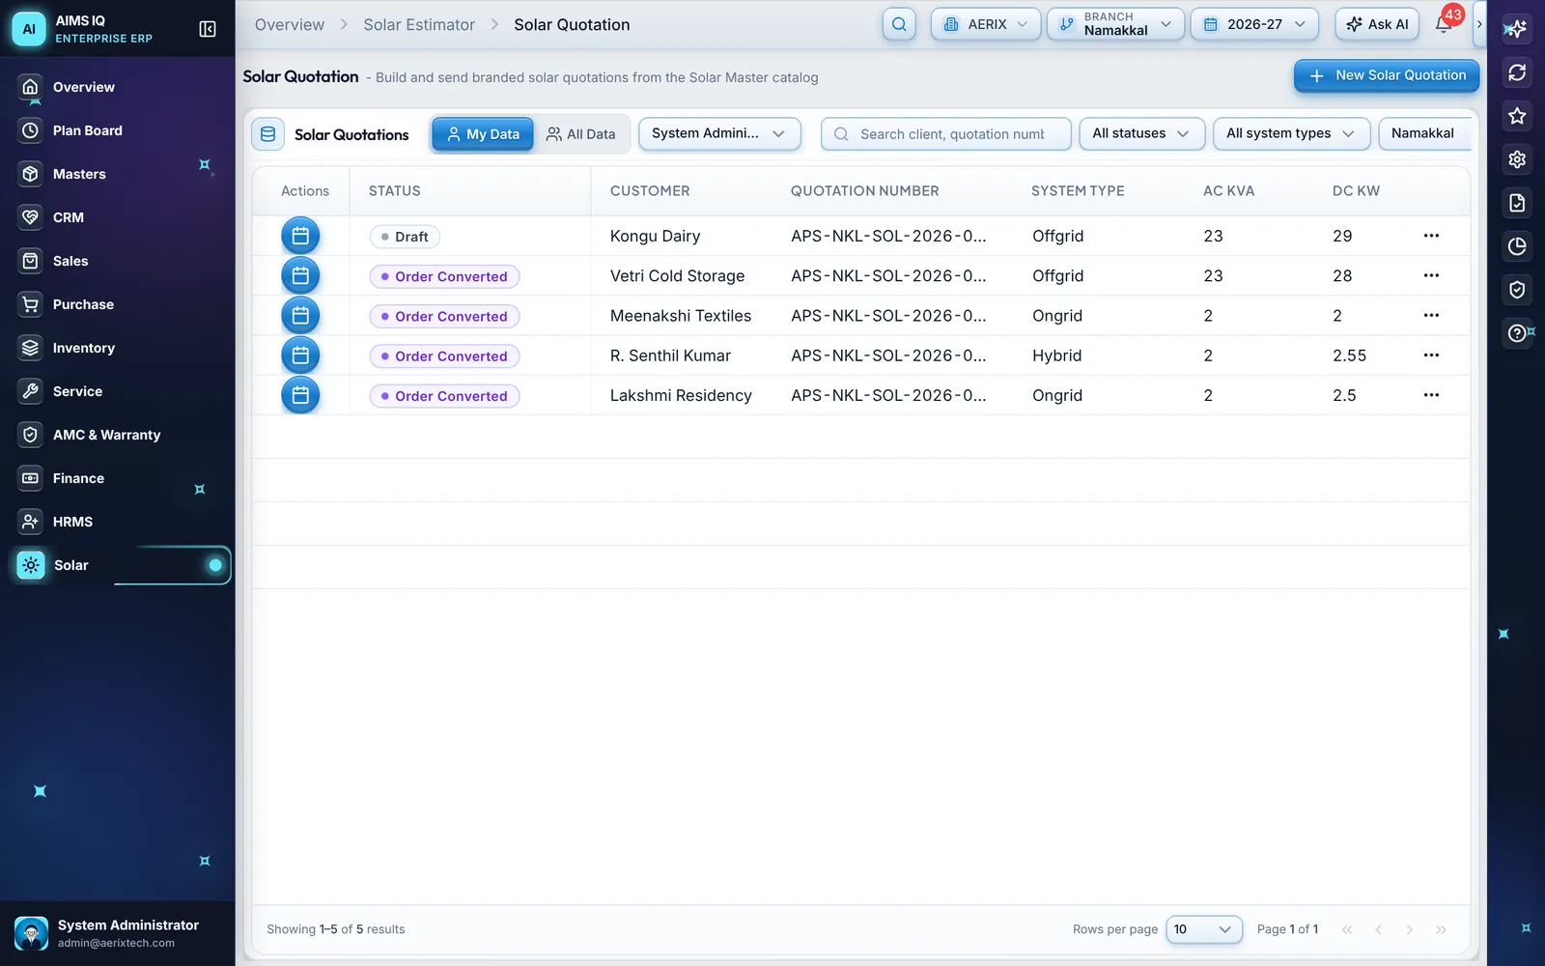The image size is (1545, 966).
Task: Click Order Converted status of Vetri Cold Storage
Action: 444,276
